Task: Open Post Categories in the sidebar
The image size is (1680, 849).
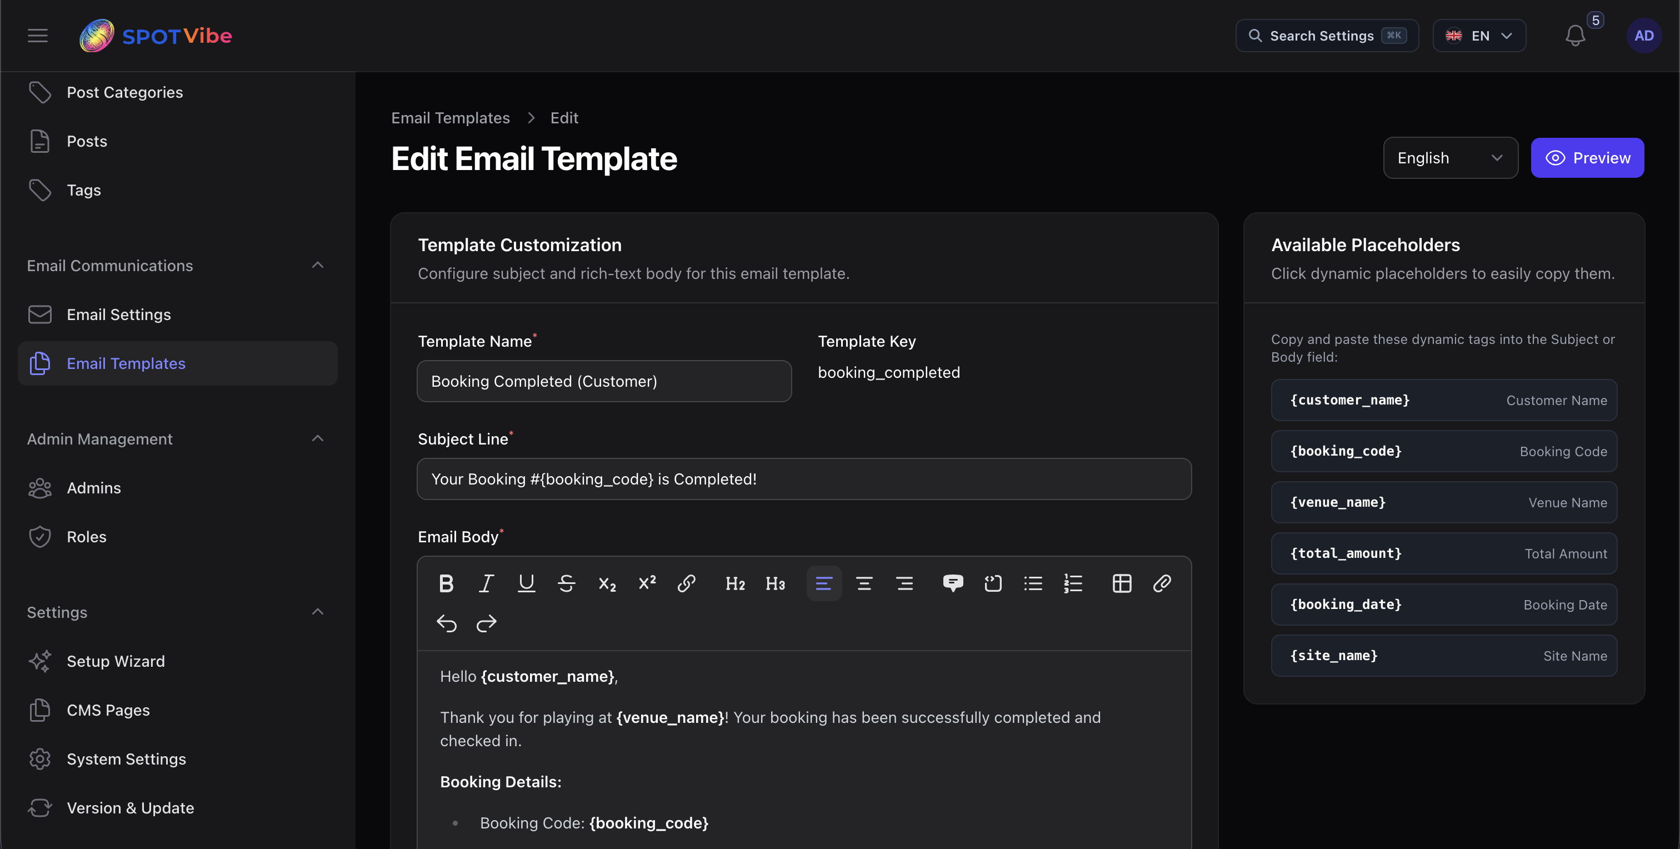Action: pos(177,92)
